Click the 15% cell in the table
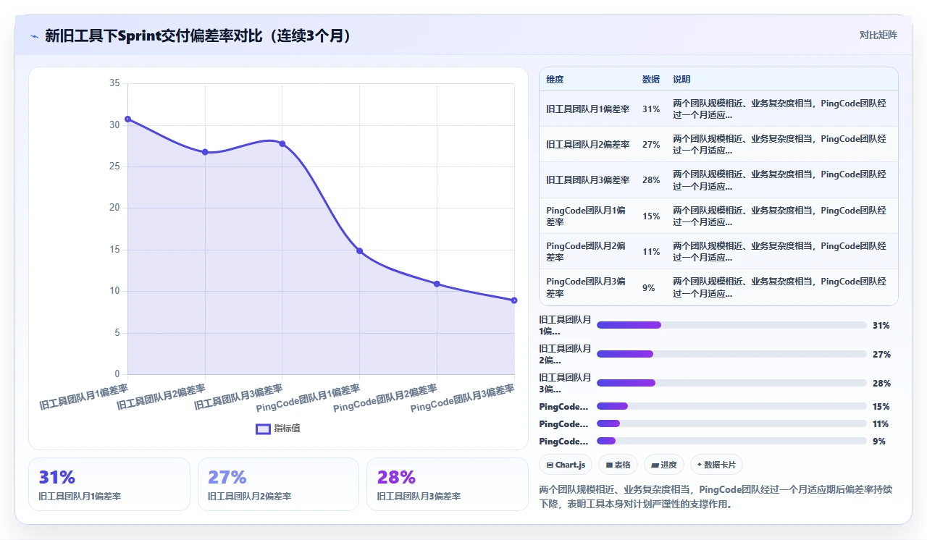The image size is (927, 540). (x=651, y=216)
